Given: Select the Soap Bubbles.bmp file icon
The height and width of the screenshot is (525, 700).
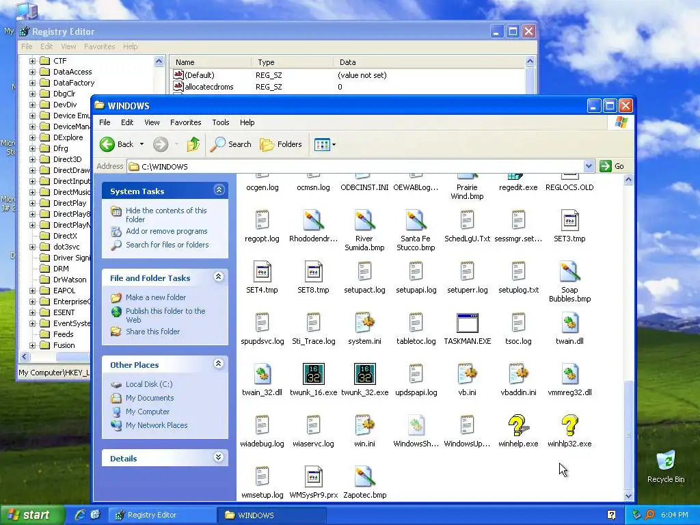Looking at the screenshot, I should click(x=569, y=271).
